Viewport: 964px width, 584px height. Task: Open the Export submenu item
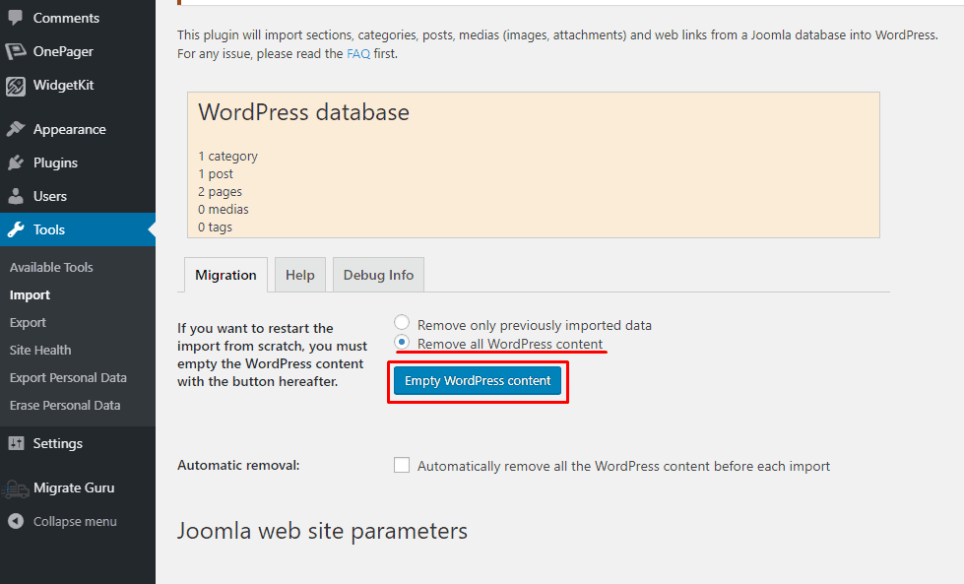tap(28, 323)
